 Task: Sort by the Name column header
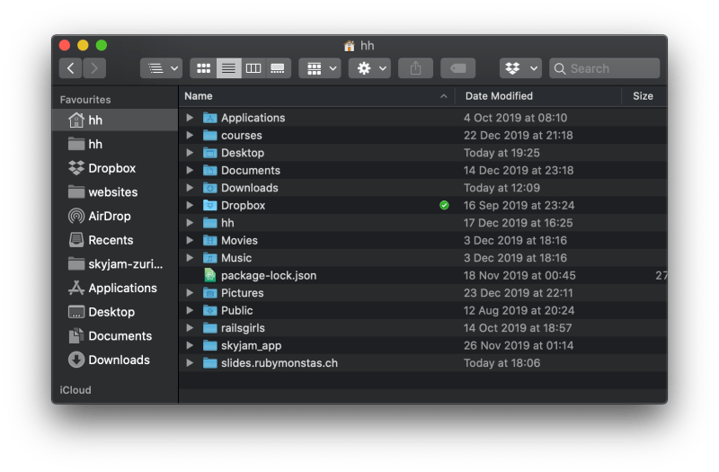(316, 96)
